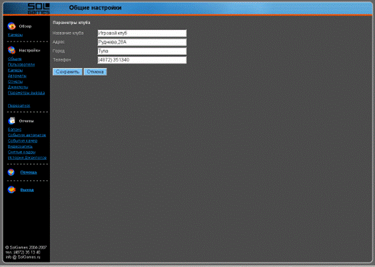Focus the Название клуба input field
375x267 pixels.
[142, 33]
